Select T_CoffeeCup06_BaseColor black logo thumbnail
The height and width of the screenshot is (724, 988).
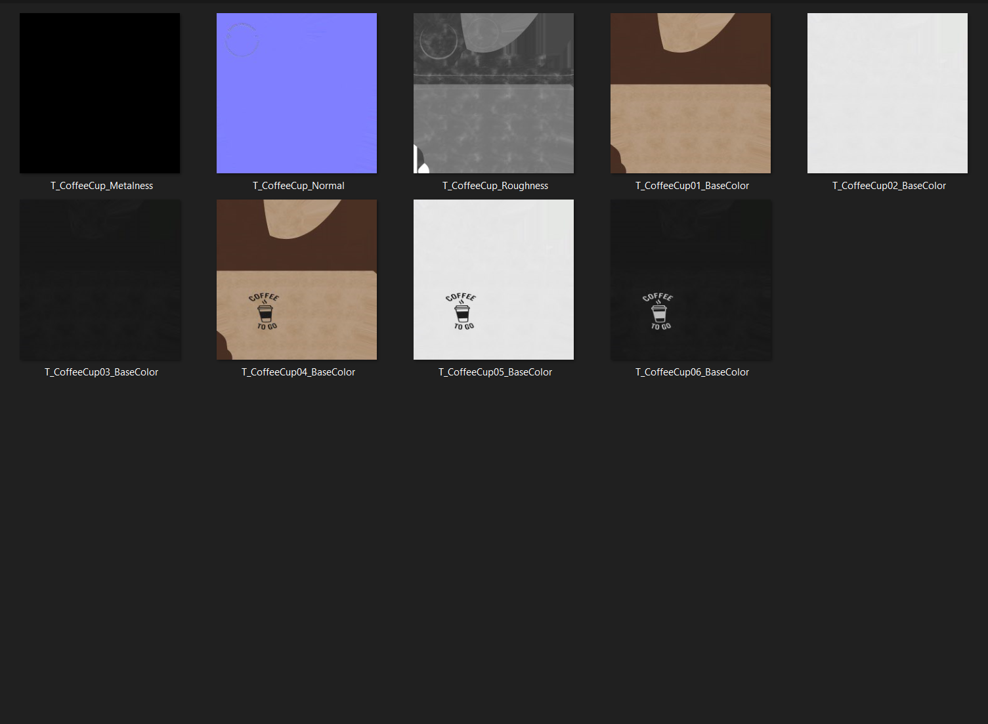click(x=691, y=280)
